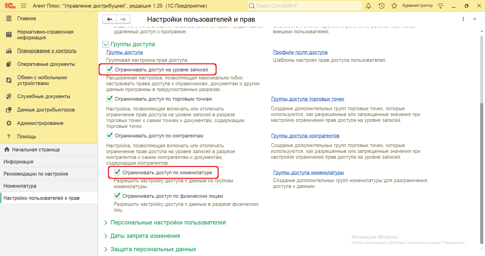
Task: Expand Даты запрета изменения section
Action: [106, 236]
